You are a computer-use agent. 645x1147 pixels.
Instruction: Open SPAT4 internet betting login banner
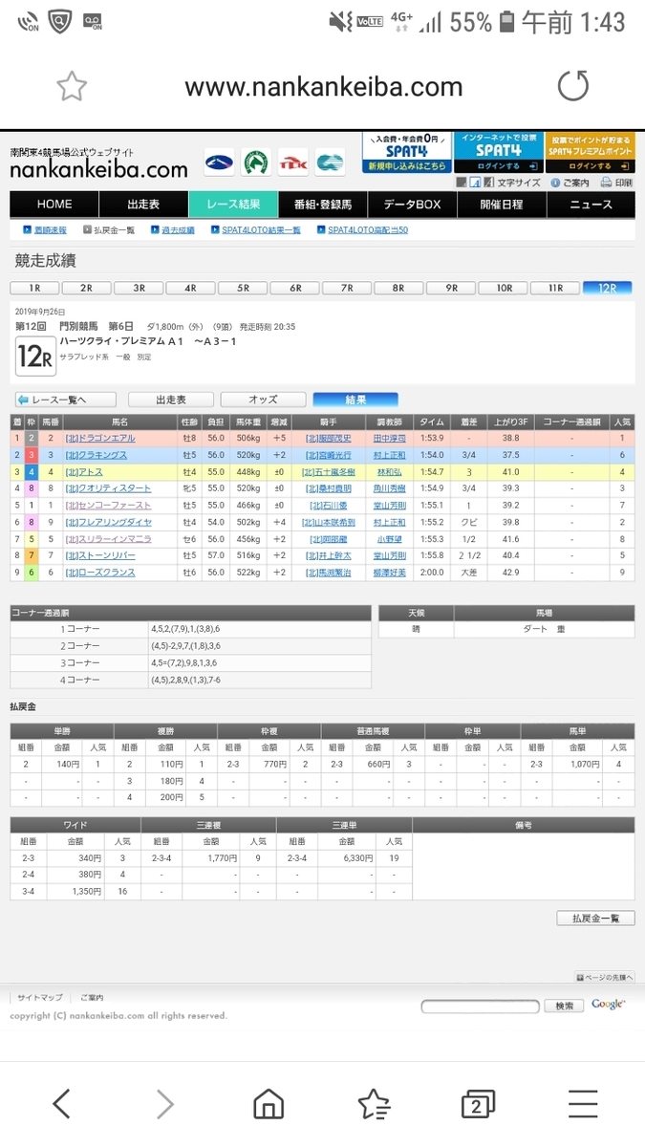[x=498, y=153]
